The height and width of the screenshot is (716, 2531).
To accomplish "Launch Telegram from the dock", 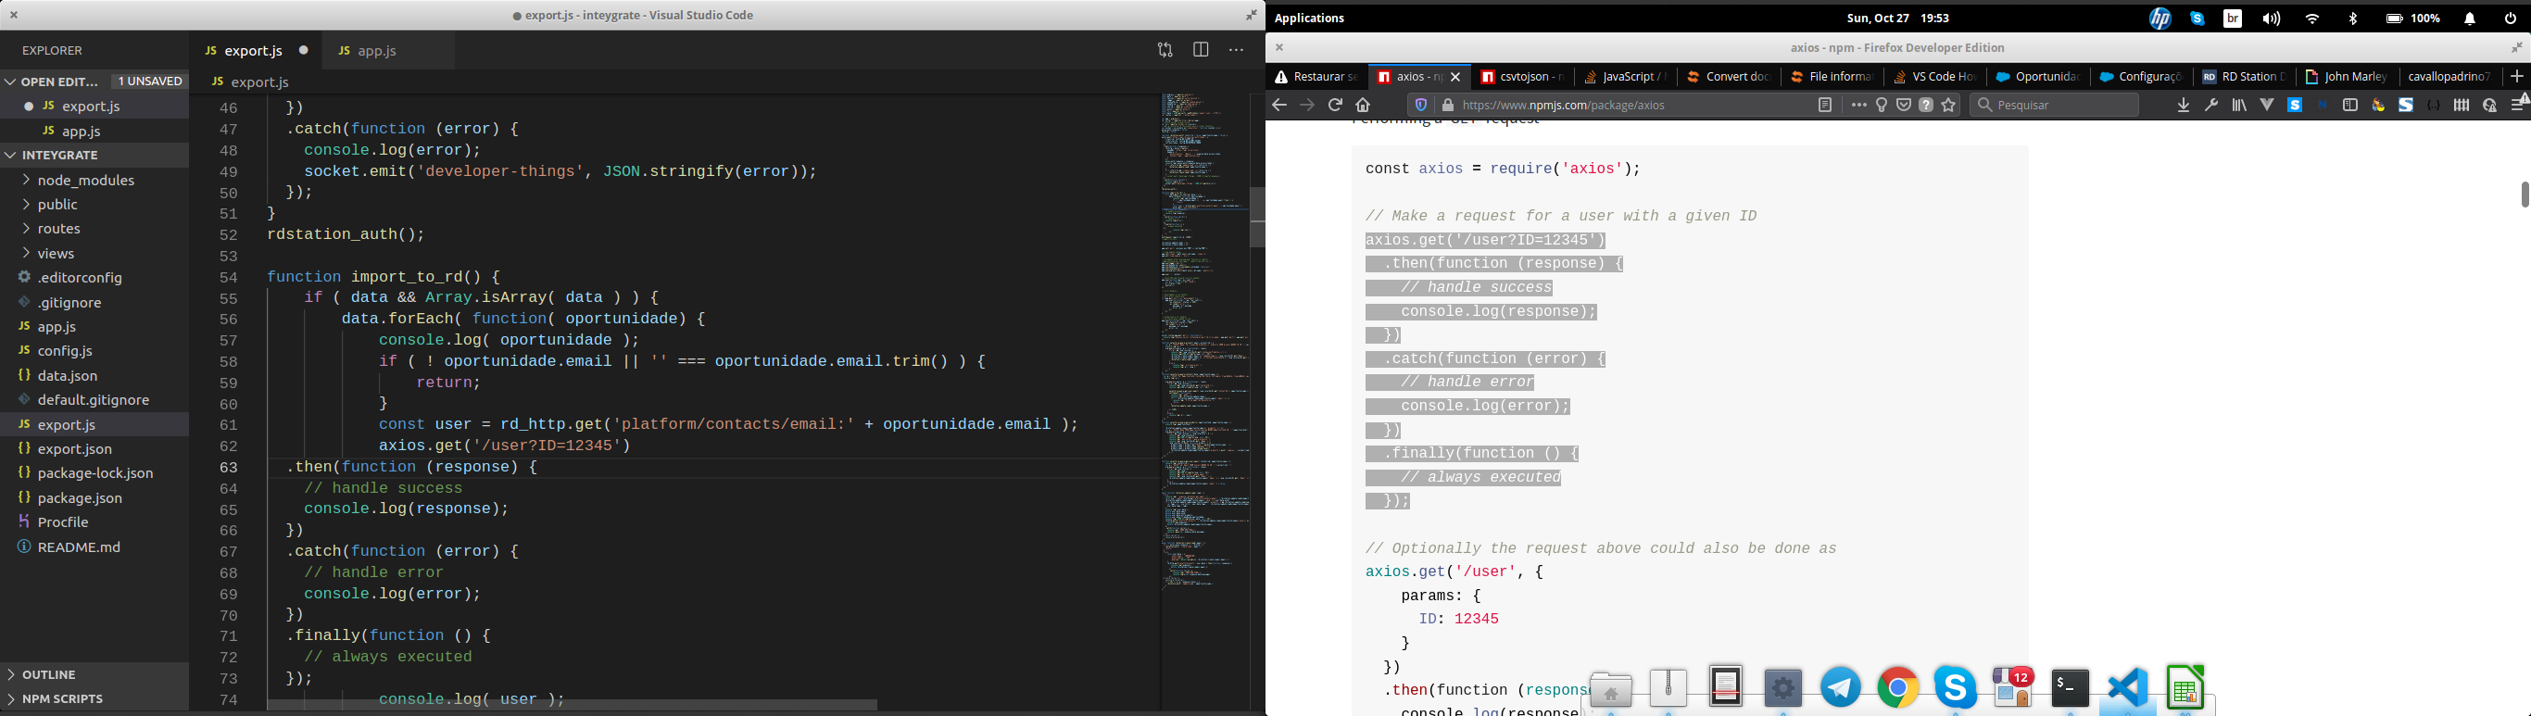I will click(1840, 687).
